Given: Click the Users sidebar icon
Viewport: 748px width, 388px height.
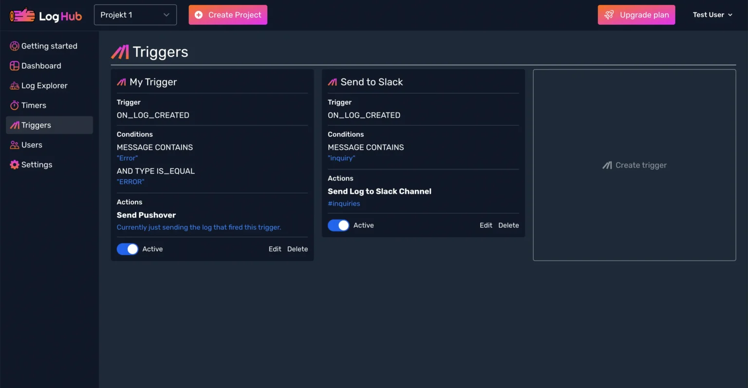Looking at the screenshot, I should 15,145.
